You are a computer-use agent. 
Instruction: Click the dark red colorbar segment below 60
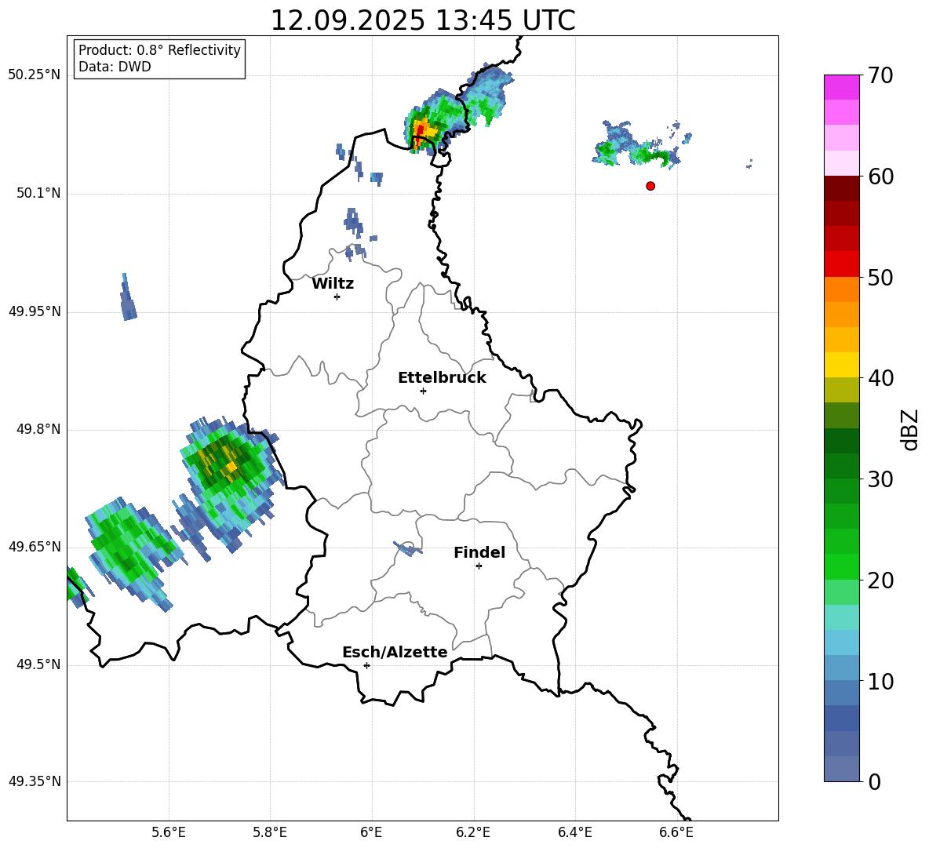(x=842, y=188)
